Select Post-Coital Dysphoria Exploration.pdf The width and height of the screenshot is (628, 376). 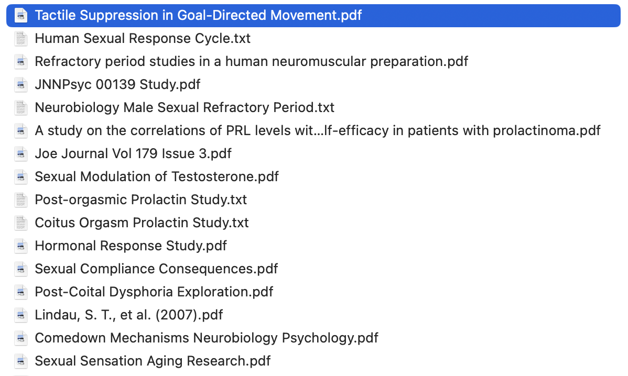(154, 292)
